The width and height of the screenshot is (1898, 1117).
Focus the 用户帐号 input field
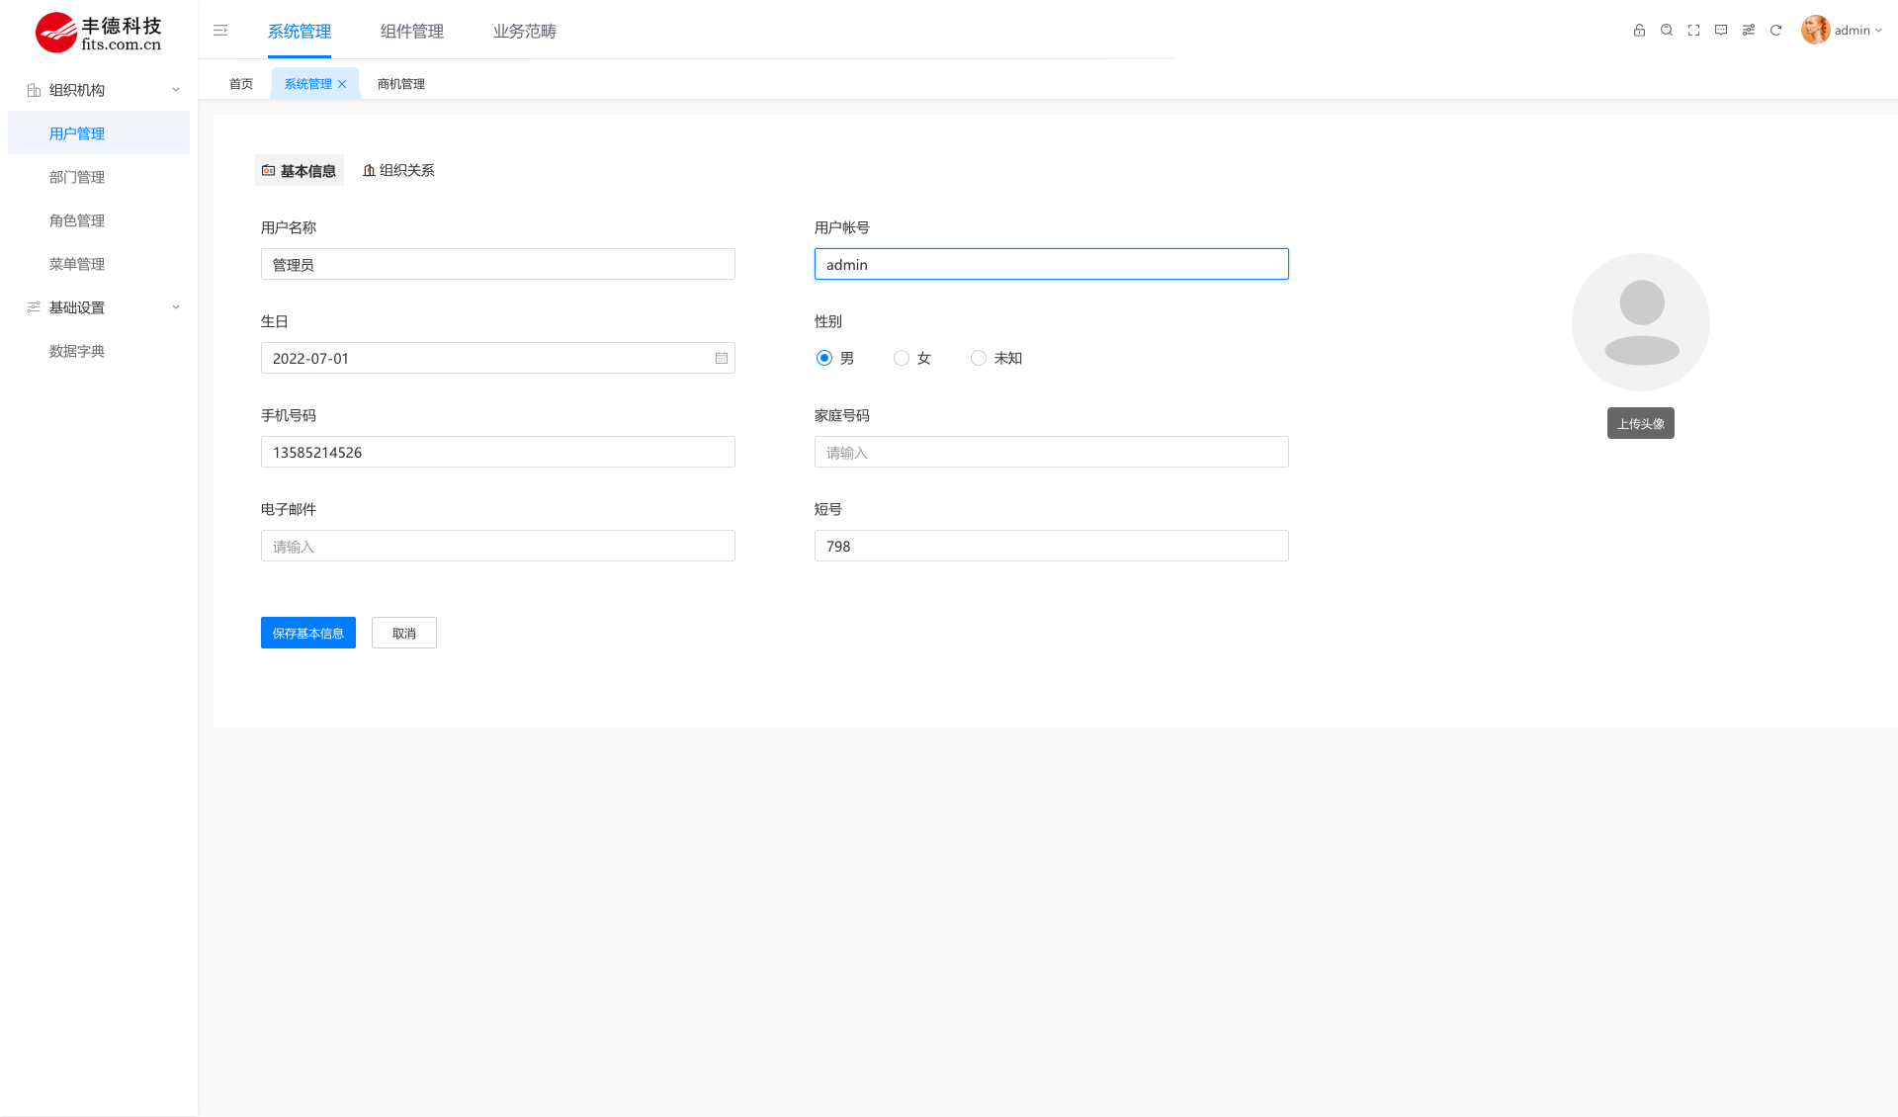click(x=1052, y=264)
